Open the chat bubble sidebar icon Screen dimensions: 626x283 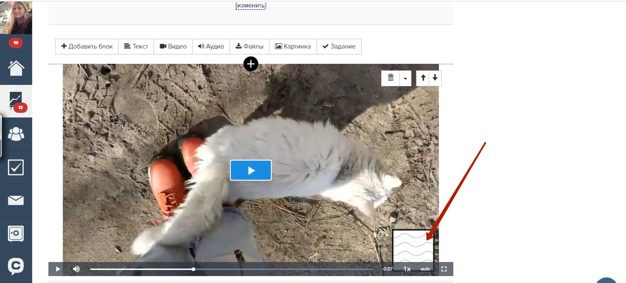point(16,266)
